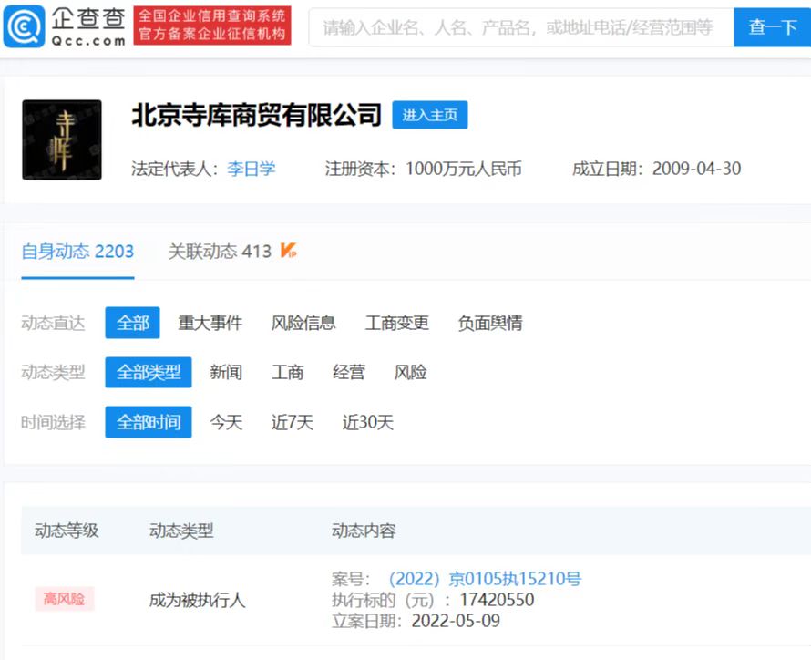This screenshot has height=660, width=811.
Task: Click the 动态内容 column header
Action: click(x=364, y=531)
